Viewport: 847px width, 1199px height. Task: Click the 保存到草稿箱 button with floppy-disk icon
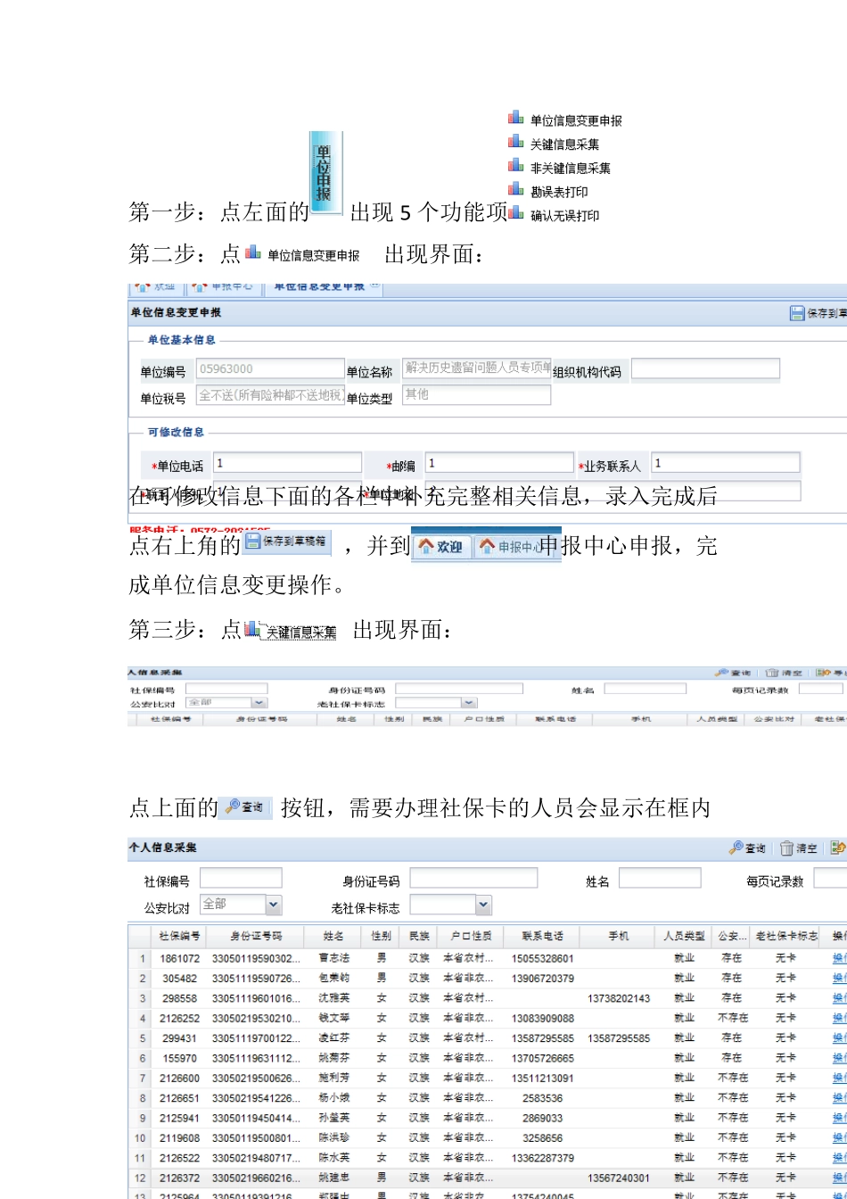pos(285,542)
